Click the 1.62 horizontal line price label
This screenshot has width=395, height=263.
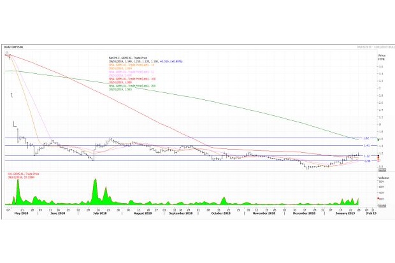click(x=366, y=138)
